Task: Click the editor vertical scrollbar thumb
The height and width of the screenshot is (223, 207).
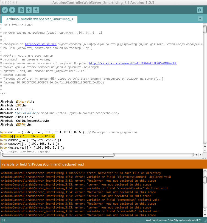Action: coord(205,29)
